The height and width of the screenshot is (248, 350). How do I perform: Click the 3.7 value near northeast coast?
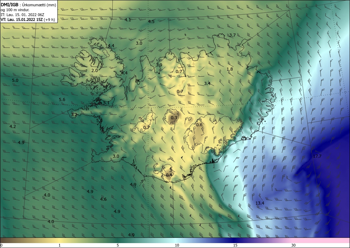[x=232, y=35]
